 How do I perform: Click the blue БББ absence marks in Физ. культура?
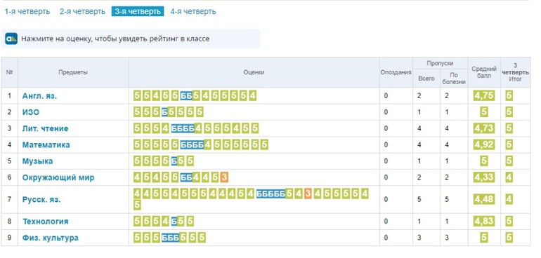point(170,238)
